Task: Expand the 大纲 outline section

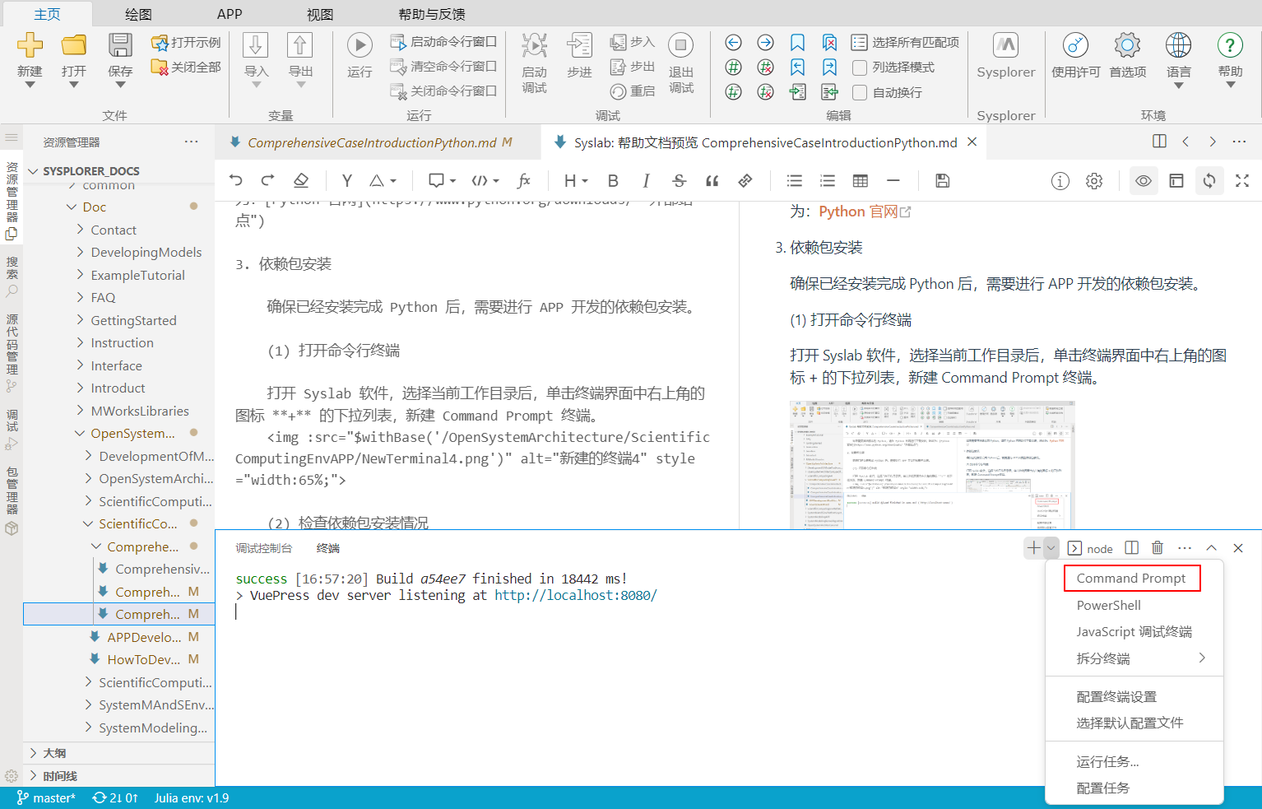Action: [54, 753]
